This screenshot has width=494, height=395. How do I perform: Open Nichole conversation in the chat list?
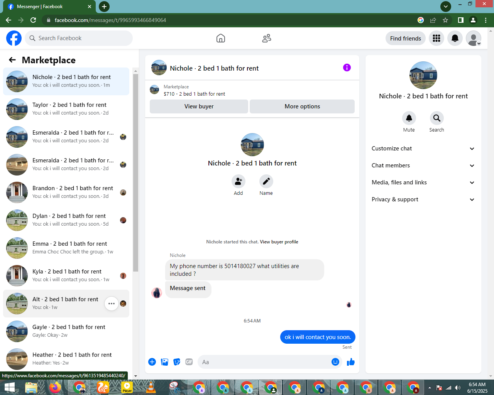pos(66,81)
